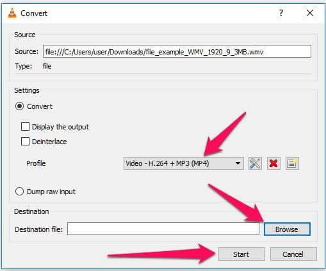Click the Deinterlace label text
This screenshot has width=326, height=271.
(49, 142)
